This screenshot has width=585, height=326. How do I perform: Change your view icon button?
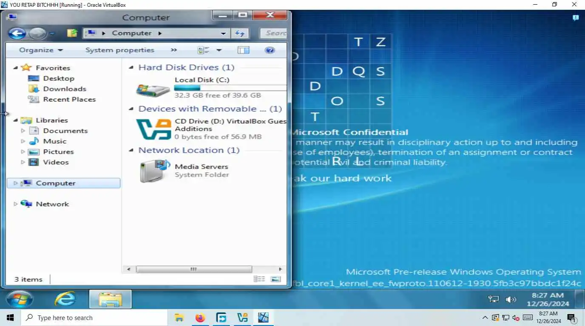[203, 50]
